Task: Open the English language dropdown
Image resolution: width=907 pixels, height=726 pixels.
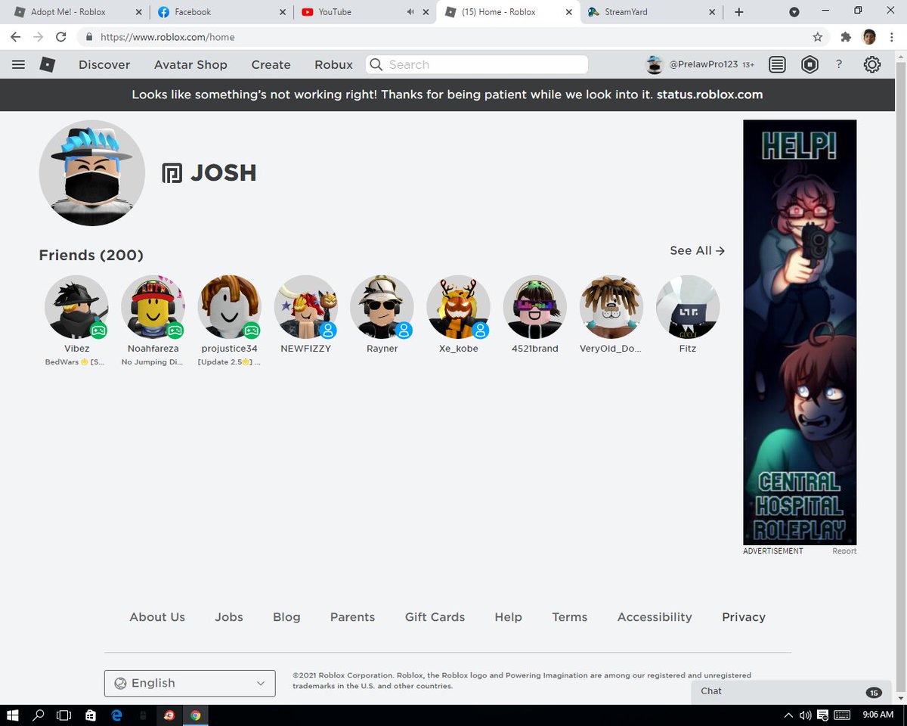Action: point(190,683)
